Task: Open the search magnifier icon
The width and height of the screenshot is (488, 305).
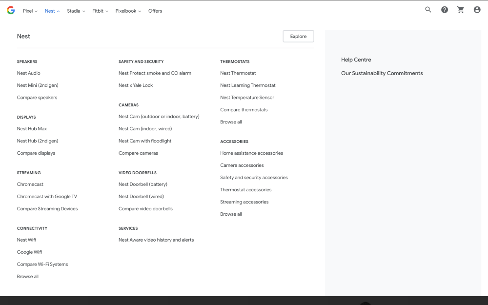Action: [428, 10]
